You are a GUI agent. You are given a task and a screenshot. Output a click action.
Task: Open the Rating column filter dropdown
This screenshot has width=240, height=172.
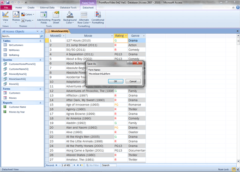pos(126,36)
